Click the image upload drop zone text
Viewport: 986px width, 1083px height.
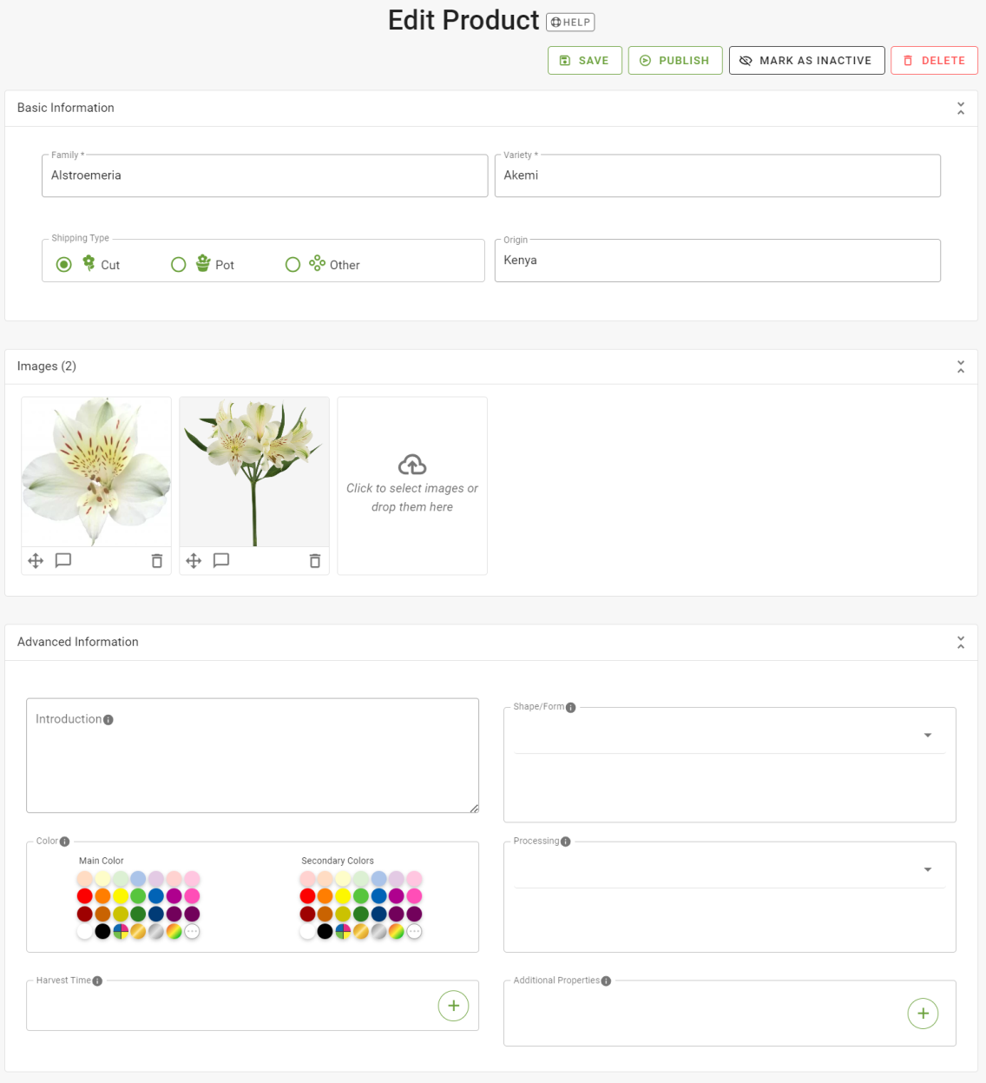tap(412, 498)
